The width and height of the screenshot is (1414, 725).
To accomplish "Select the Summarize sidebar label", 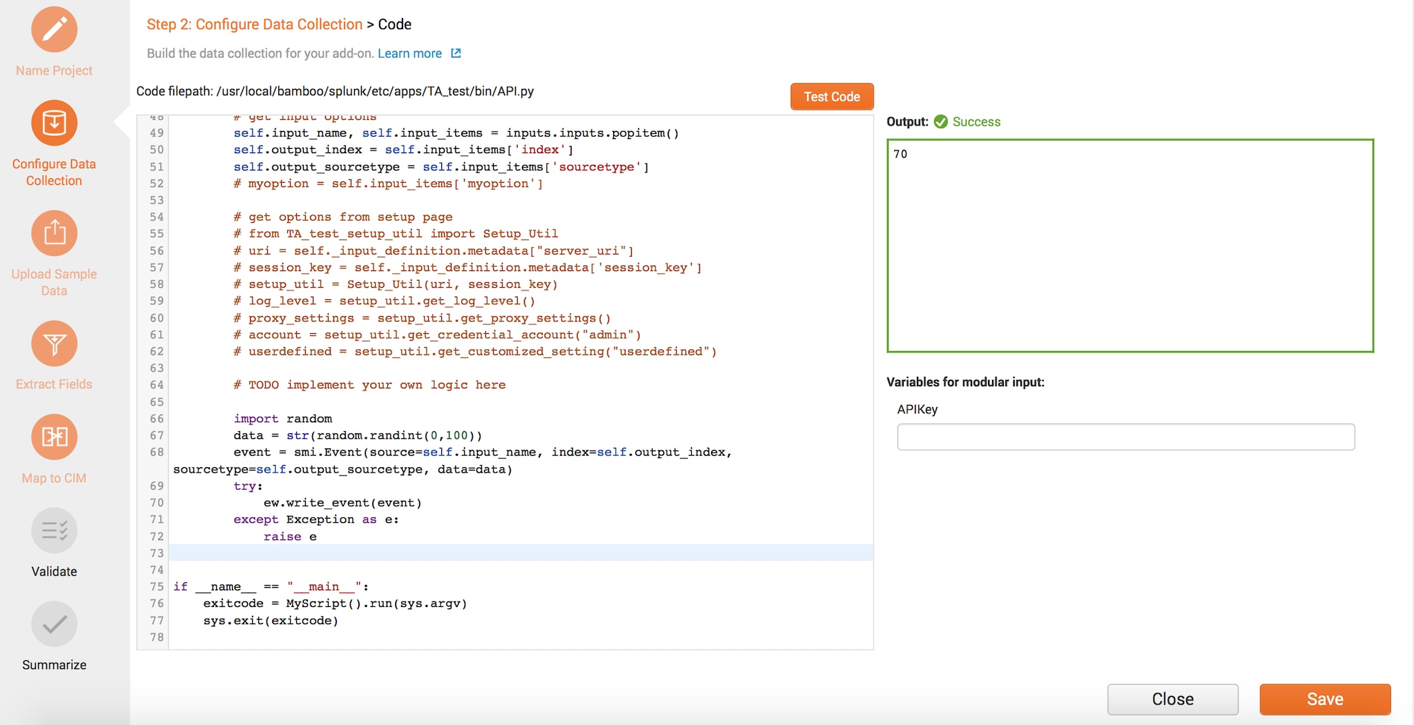I will pyautogui.click(x=54, y=665).
